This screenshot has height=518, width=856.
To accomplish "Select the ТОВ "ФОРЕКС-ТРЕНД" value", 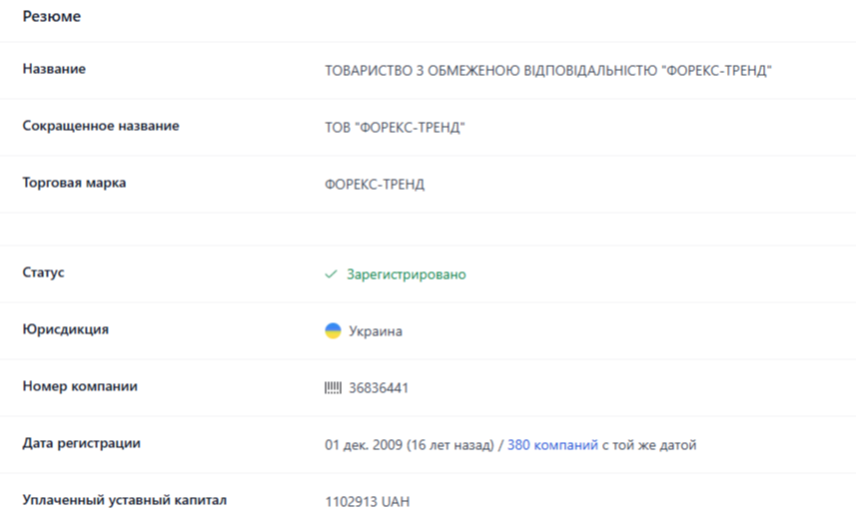I will pyautogui.click(x=395, y=128).
